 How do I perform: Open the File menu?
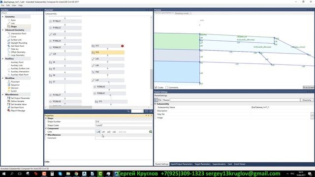pyautogui.click(x=2, y=5)
